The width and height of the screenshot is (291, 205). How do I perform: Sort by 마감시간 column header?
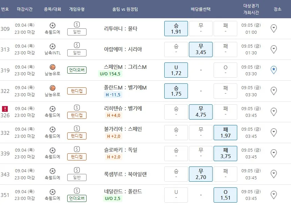(25, 9)
